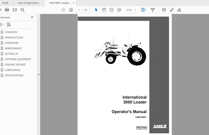
Task: Zoom out with minus button
Action: point(111,10)
